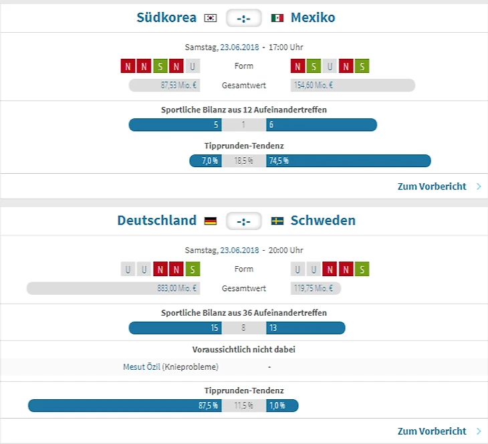Click Schweden's green S form badge
The height and width of the screenshot is (444, 488).
pyautogui.click(x=362, y=269)
